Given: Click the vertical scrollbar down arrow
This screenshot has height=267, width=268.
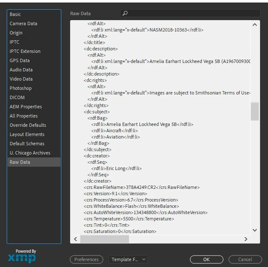Looking at the screenshot, I should coord(255,230).
